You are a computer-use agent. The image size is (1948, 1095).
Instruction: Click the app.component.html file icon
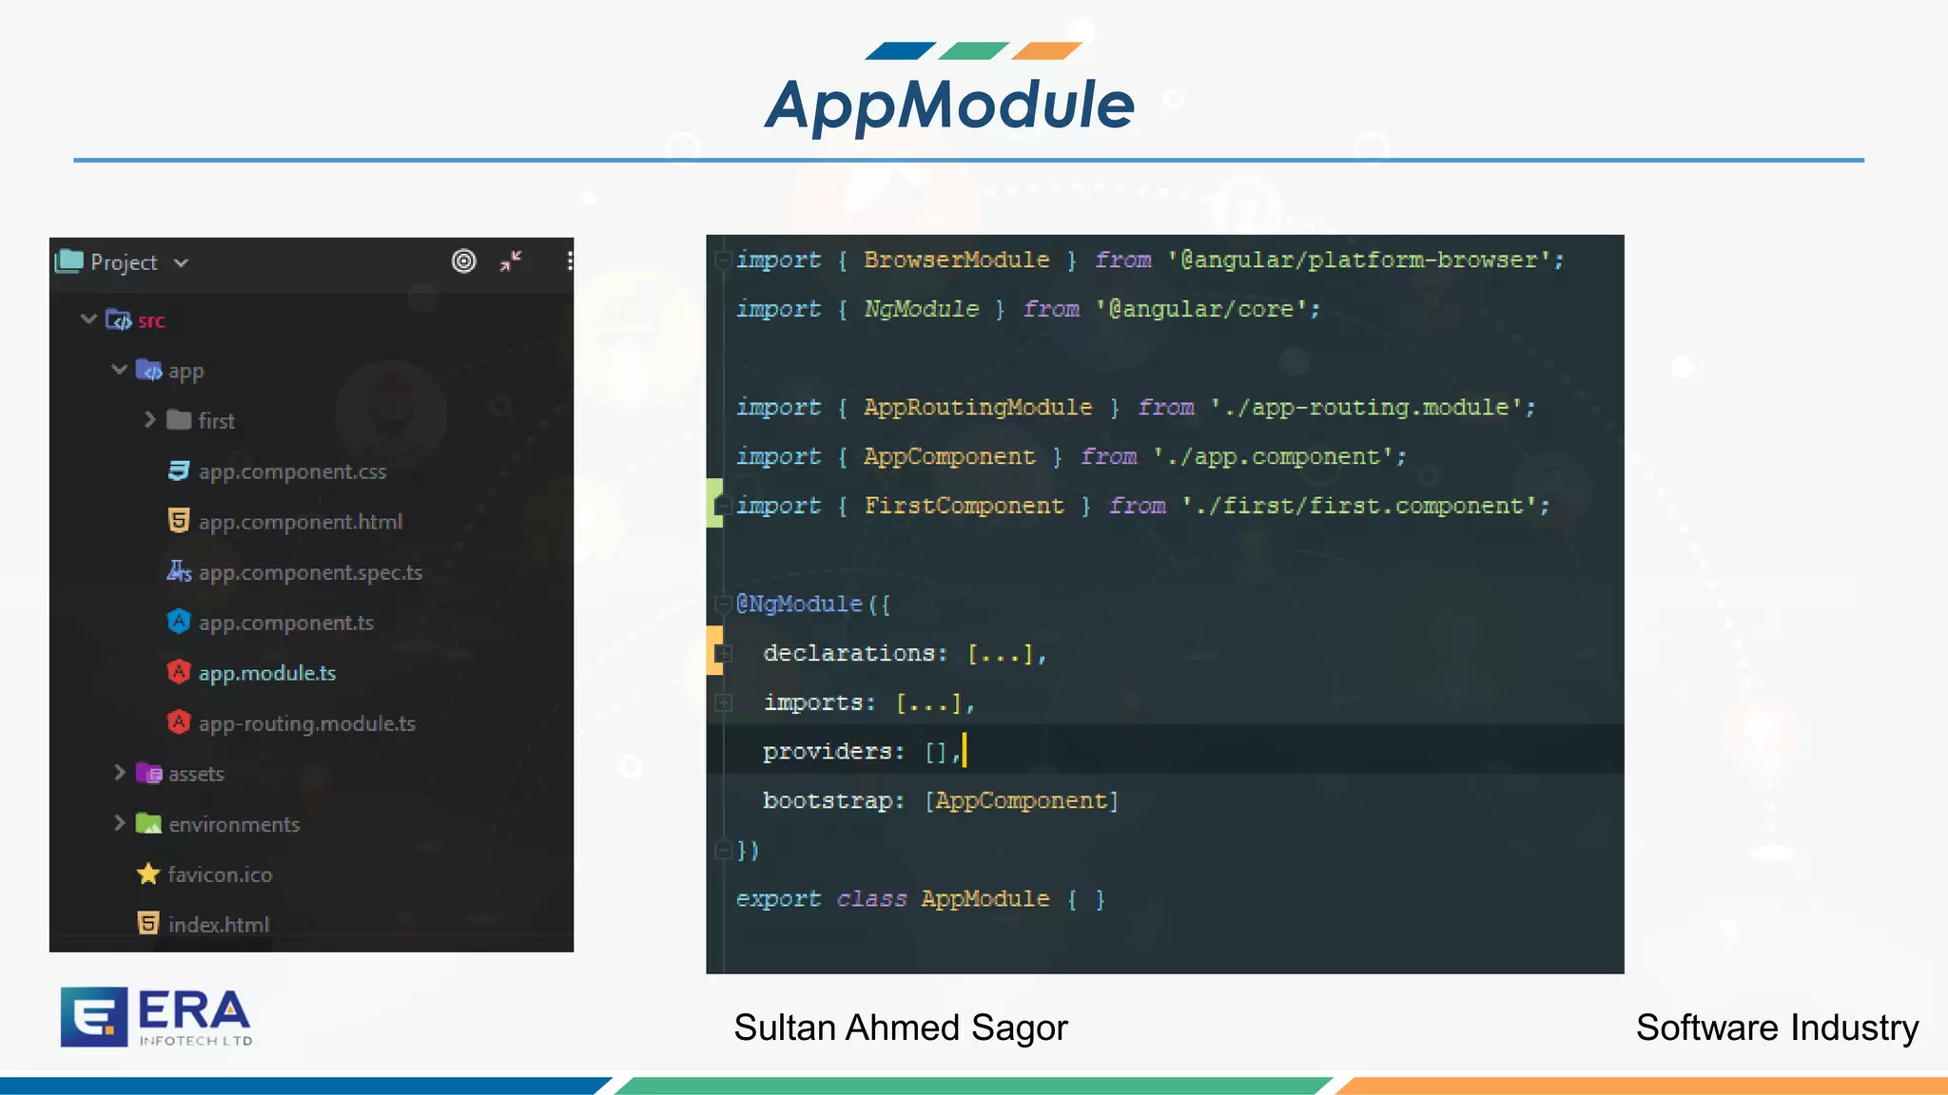[179, 520]
